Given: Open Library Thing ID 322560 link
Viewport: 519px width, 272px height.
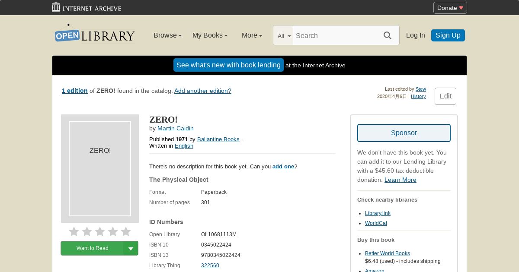Looking at the screenshot, I should [210, 266].
